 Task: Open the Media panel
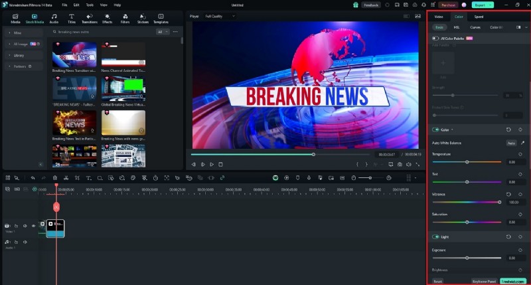click(x=15, y=19)
